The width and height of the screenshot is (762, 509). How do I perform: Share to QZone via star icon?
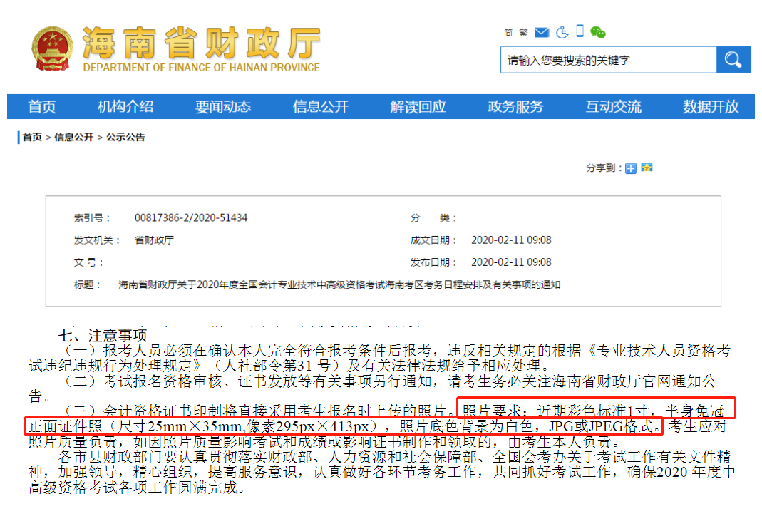point(647,168)
